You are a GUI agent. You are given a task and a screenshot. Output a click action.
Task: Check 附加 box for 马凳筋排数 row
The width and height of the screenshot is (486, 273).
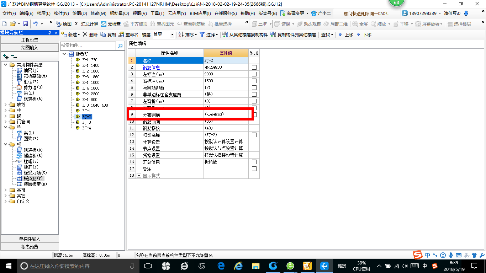pos(254,88)
